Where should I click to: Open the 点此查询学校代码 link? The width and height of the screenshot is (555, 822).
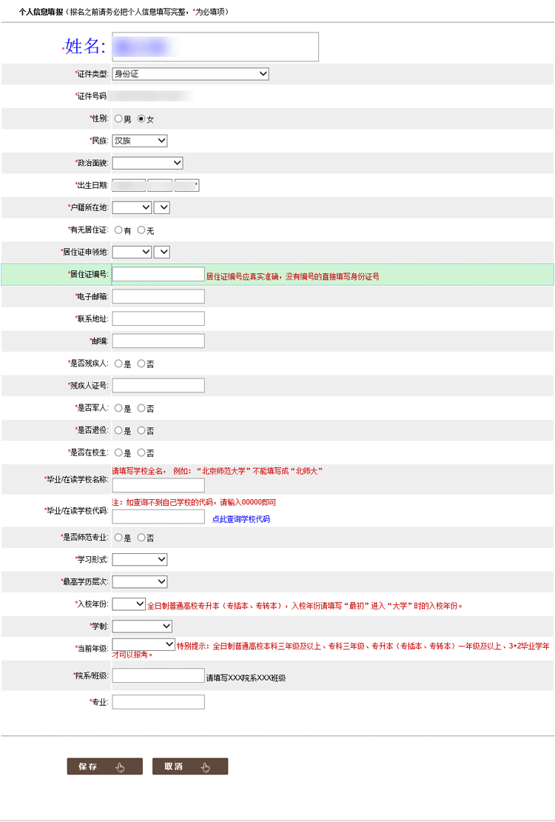(x=241, y=519)
